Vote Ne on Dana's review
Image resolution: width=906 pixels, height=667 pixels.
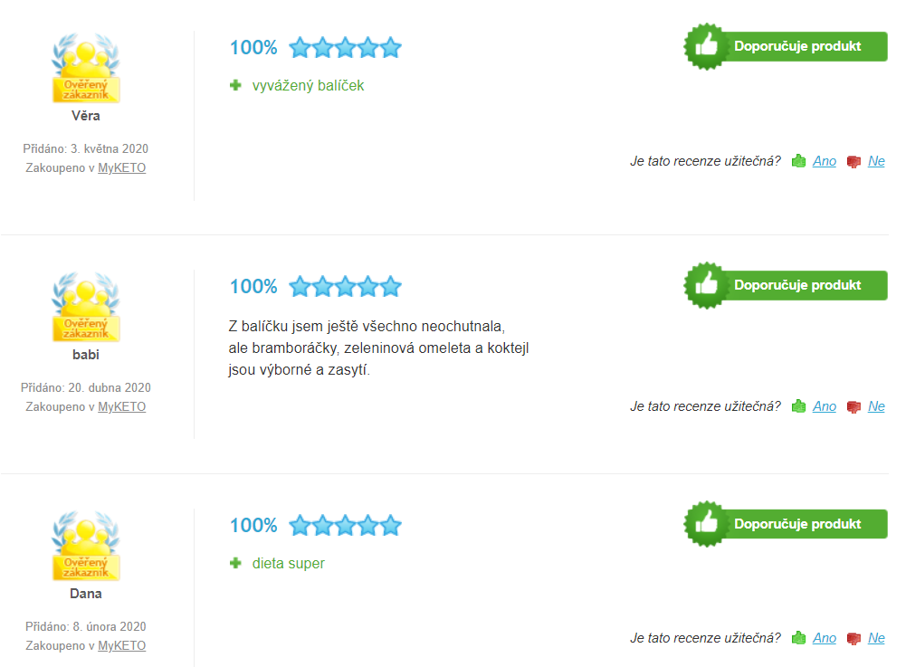pyautogui.click(x=876, y=638)
